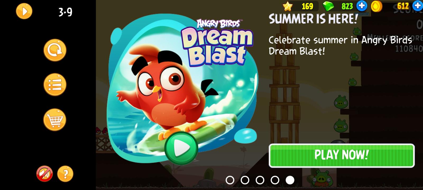Toggle the muted sound icon
The width and height of the screenshot is (423, 190).
point(44,174)
